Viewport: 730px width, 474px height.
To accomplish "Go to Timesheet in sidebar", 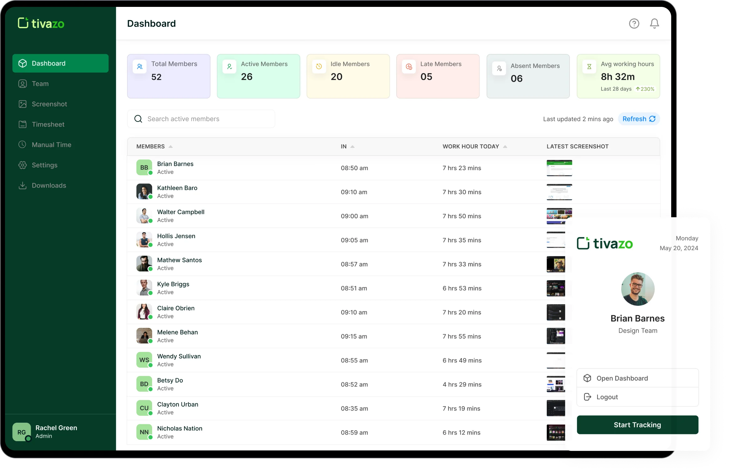I will click(48, 124).
